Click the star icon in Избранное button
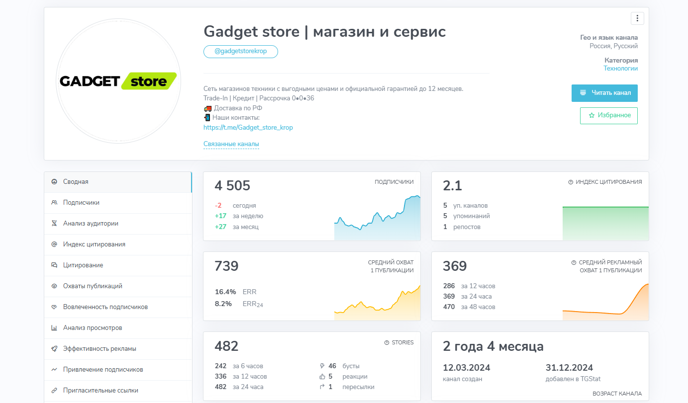 tap(591, 115)
